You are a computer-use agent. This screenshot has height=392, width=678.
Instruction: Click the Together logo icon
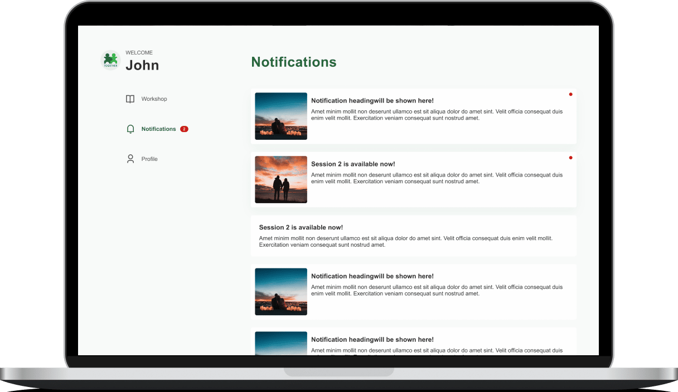click(x=110, y=60)
